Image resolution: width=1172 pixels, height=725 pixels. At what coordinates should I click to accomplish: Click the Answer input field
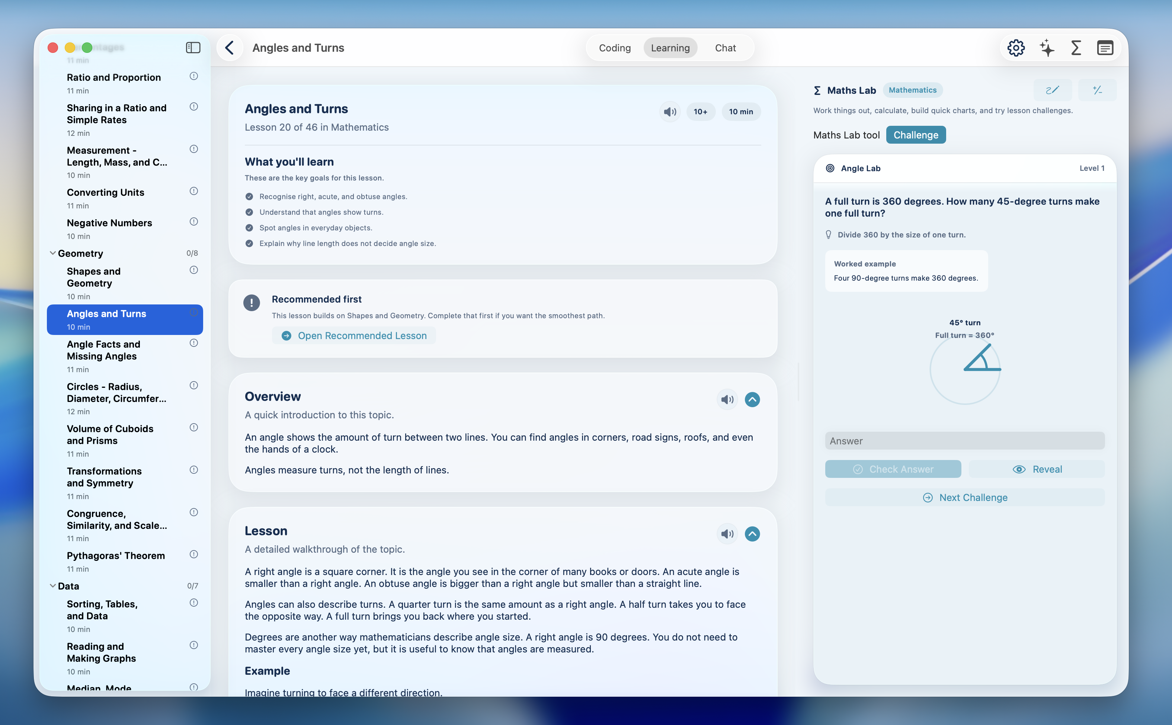click(x=964, y=441)
